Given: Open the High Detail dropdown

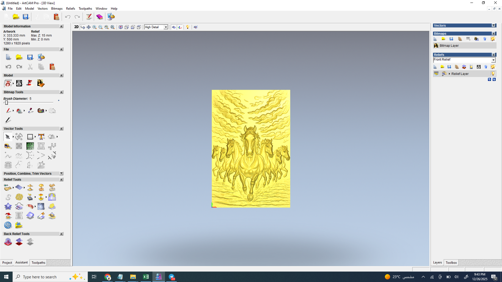Looking at the screenshot, I should coord(166,27).
